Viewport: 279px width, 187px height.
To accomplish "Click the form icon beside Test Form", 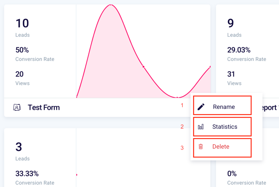I will [x=17, y=108].
